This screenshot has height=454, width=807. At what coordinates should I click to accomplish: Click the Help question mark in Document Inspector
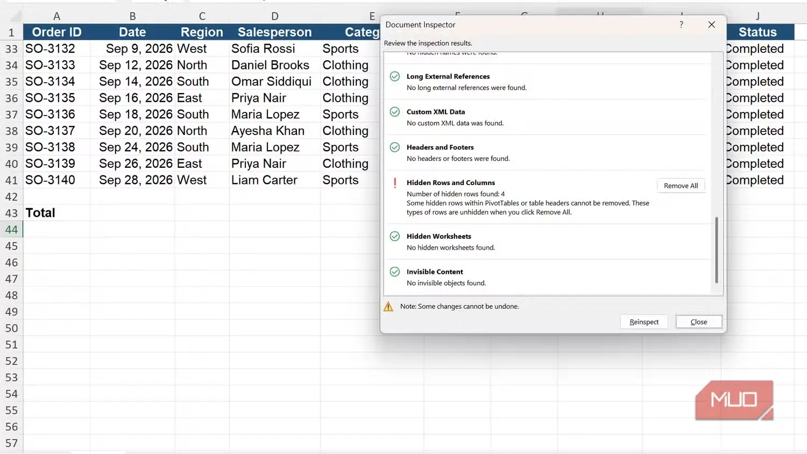click(x=681, y=25)
